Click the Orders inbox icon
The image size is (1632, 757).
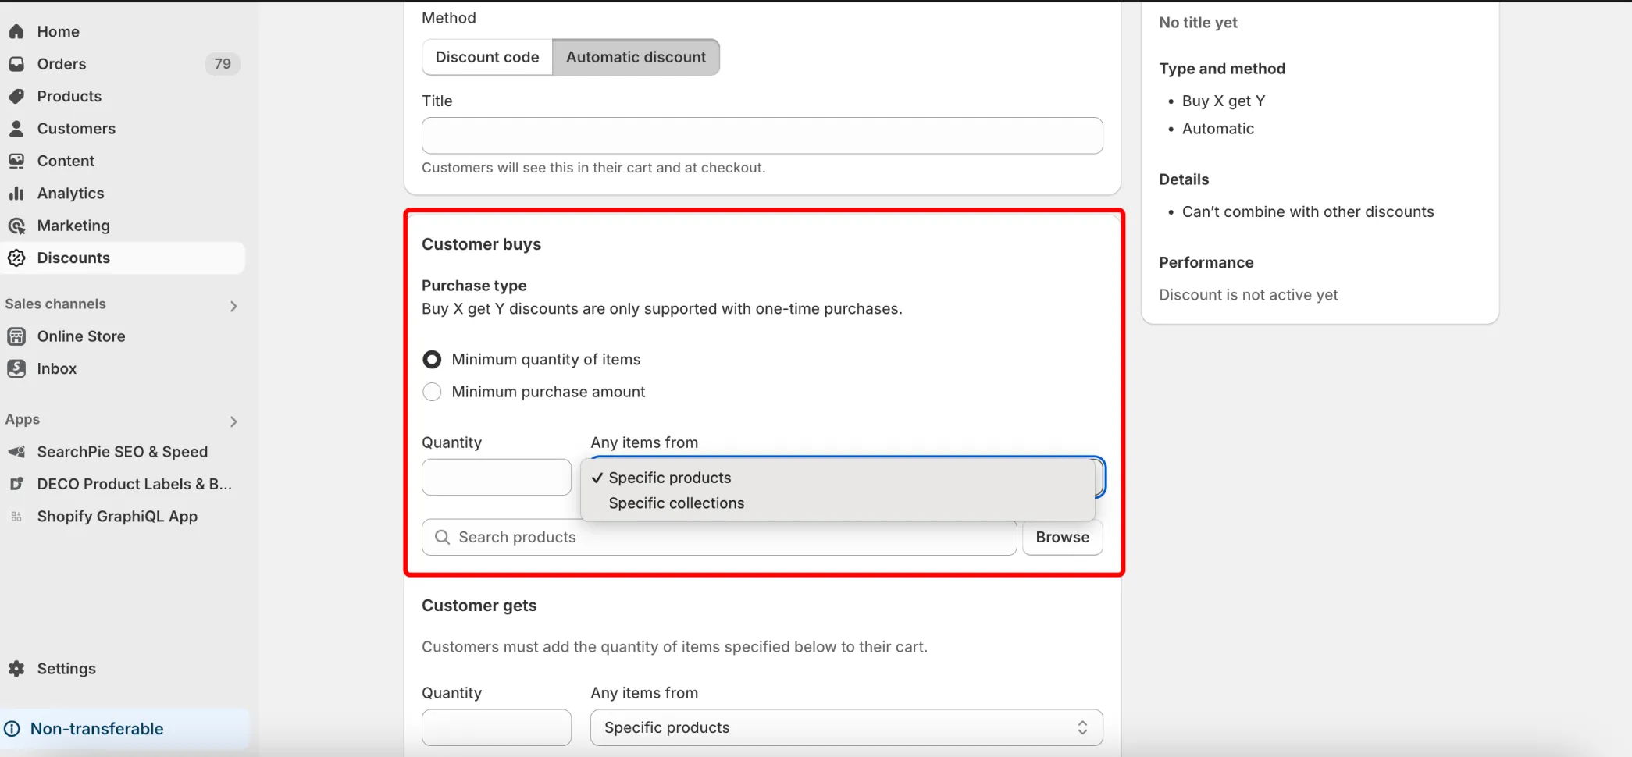[x=16, y=64]
